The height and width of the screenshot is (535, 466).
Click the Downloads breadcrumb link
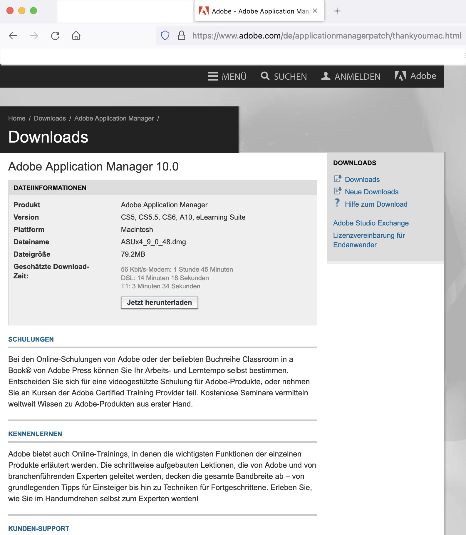(50, 118)
